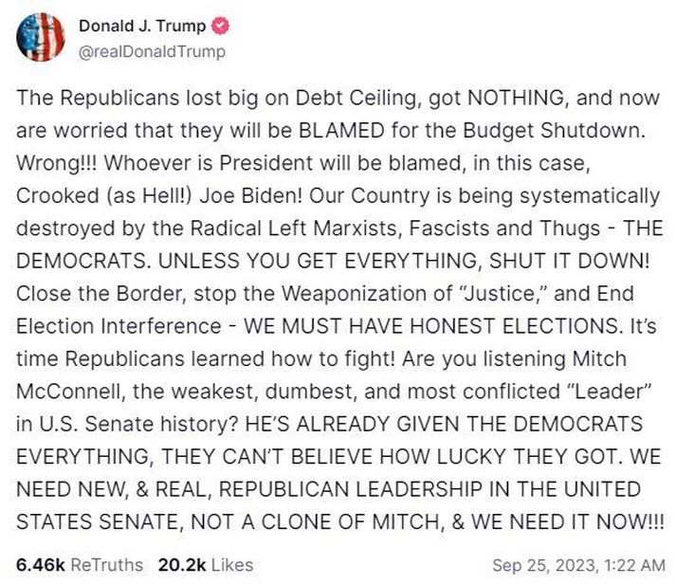Click the quoted word "Justice," in post
Viewport: 676px width, 585px height.
501,294
